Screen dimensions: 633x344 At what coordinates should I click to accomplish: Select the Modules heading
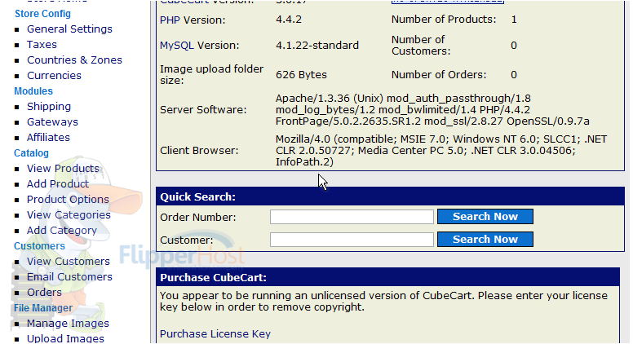coord(33,91)
